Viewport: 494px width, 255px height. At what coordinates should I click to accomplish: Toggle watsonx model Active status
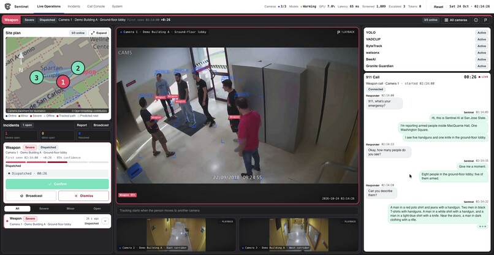tap(481, 53)
